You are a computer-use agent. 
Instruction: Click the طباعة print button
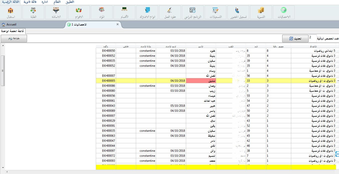pos(14,38)
